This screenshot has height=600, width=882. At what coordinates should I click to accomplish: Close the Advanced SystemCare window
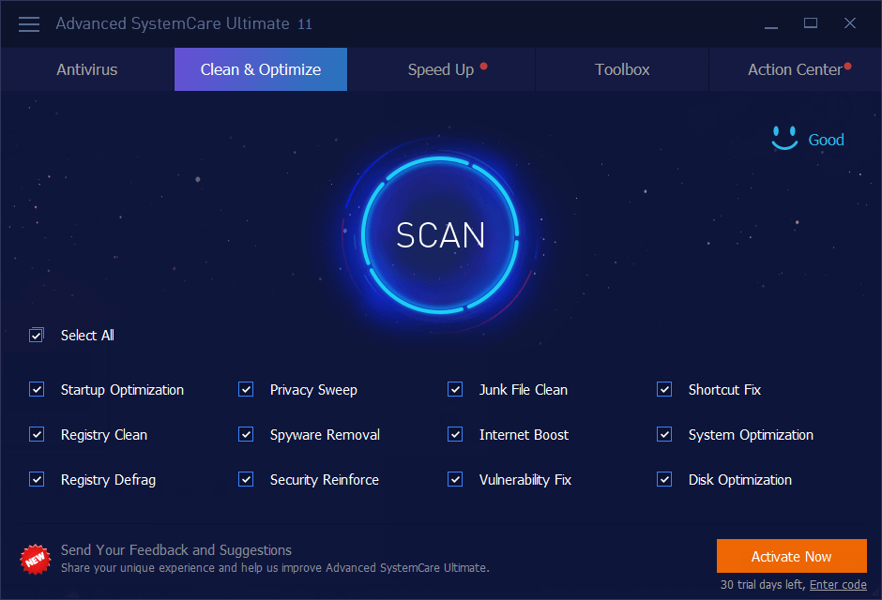[x=850, y=23]
